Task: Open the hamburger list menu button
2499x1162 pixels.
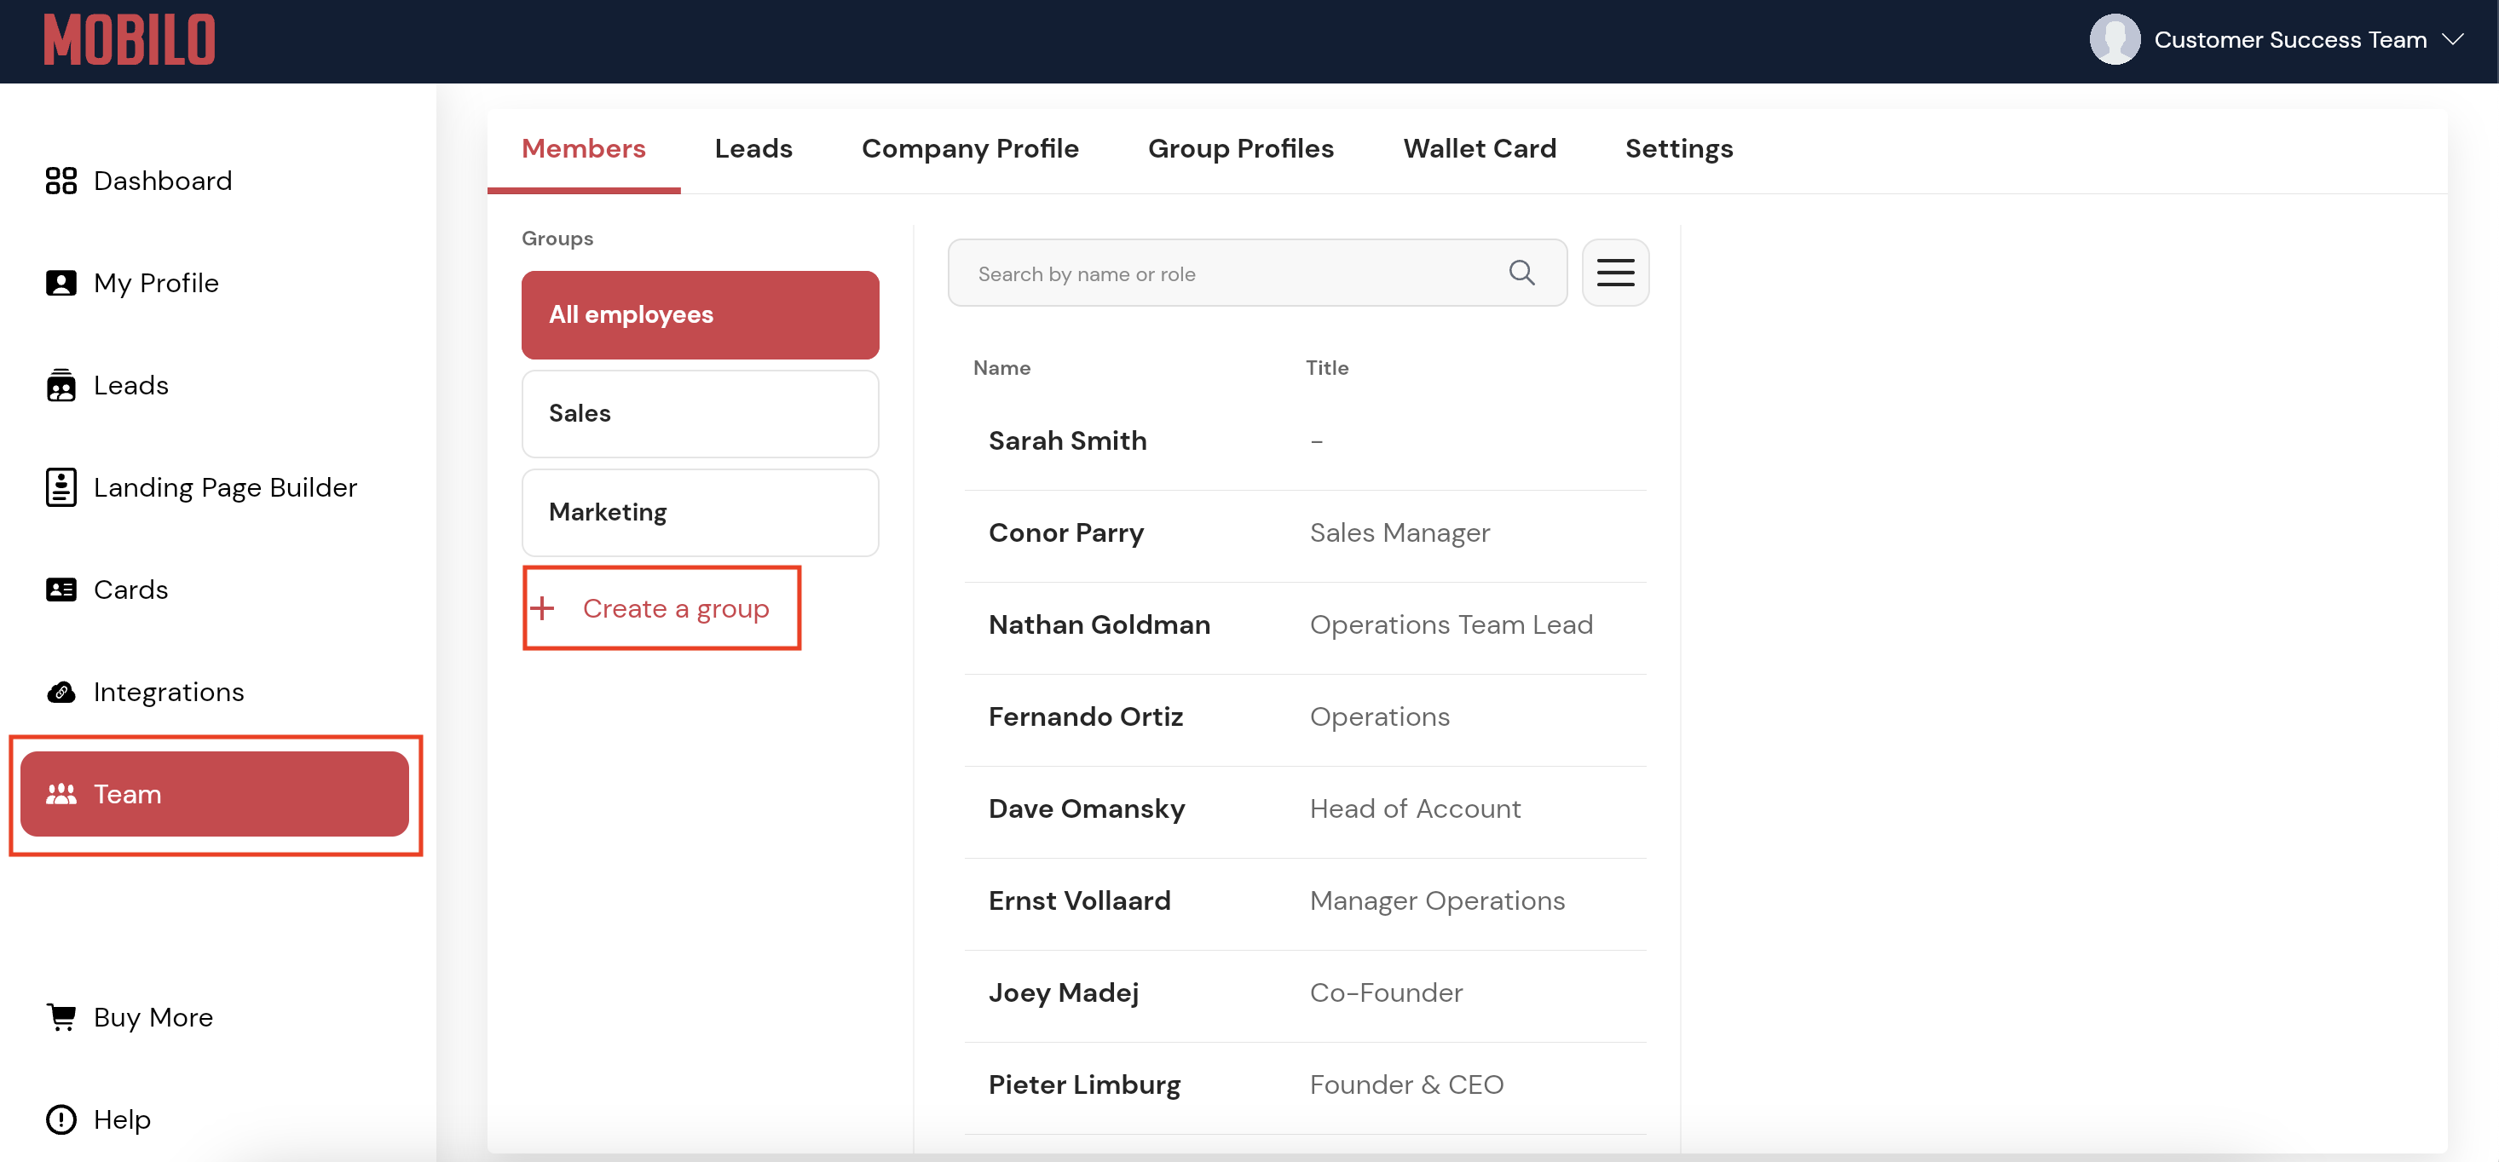Action: click(x=1614, y=273)
